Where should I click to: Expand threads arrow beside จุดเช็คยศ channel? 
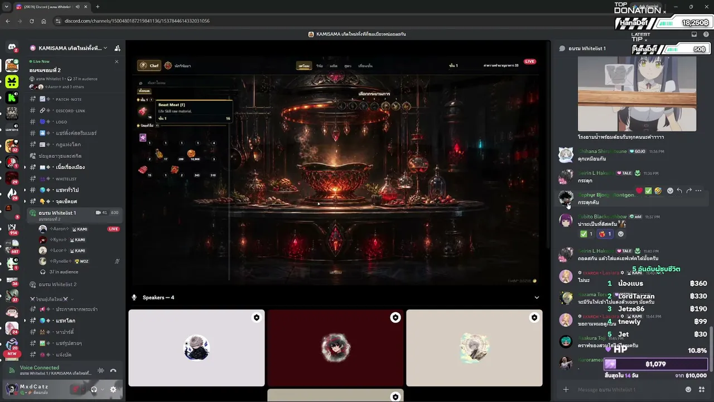[x=25, y=202]
